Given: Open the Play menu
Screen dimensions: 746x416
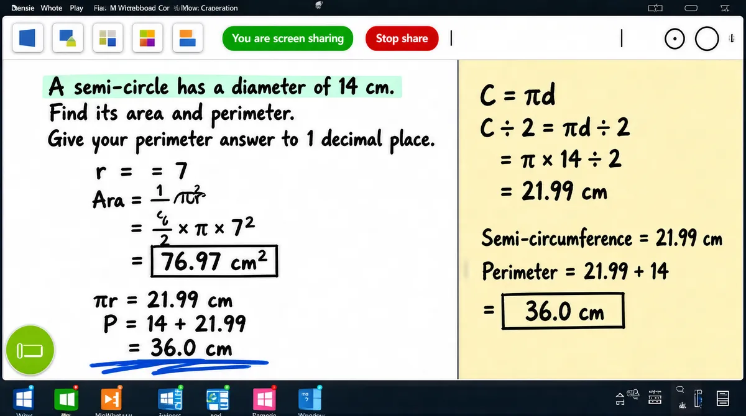Looking at the screenshot, I should (x=76, y=8).
